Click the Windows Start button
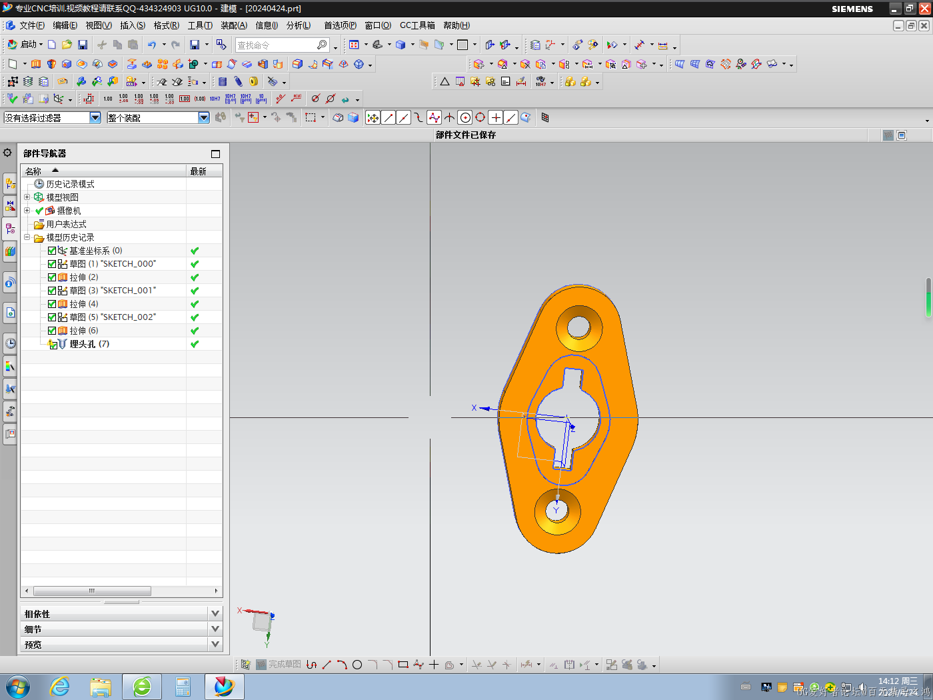The height and width of the screenshot is (700, 933). [18, 687]
